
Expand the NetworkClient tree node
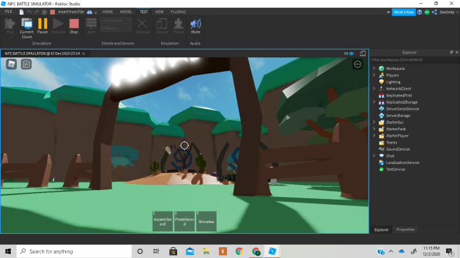[x=374, y=88]
